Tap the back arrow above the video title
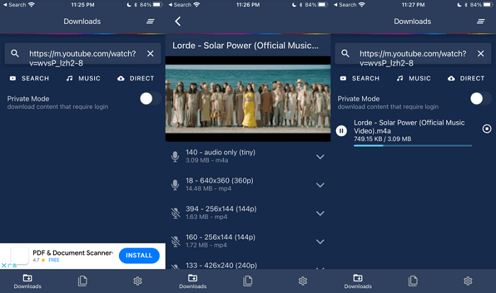This screenshot has height=293, width=496. pyautogui.click(x=177, y=22)
